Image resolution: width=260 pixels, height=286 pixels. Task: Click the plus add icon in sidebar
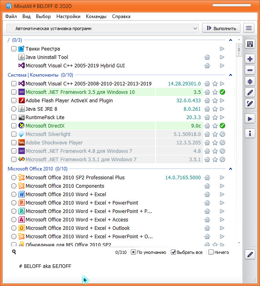coord(250,59)
